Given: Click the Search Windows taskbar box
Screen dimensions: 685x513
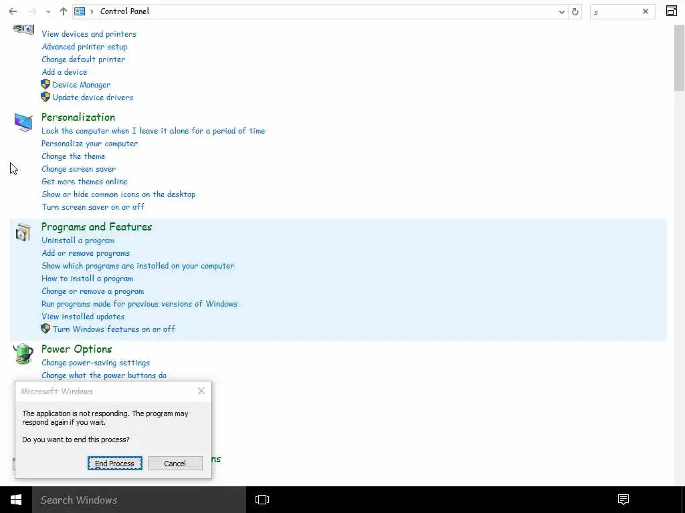Looking at the screenshot, I should (139, 500).
